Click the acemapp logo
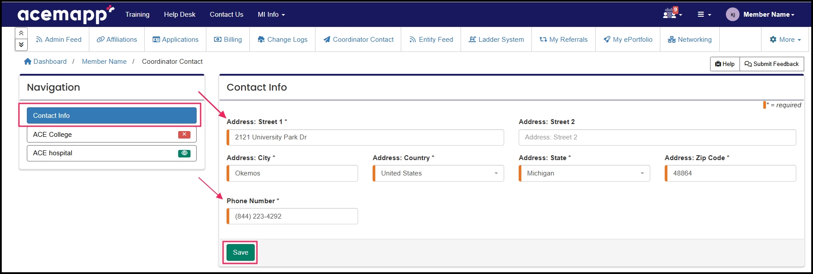Image resolution: width=813 pixels, height=274 pixels. [x=66, y=15]
